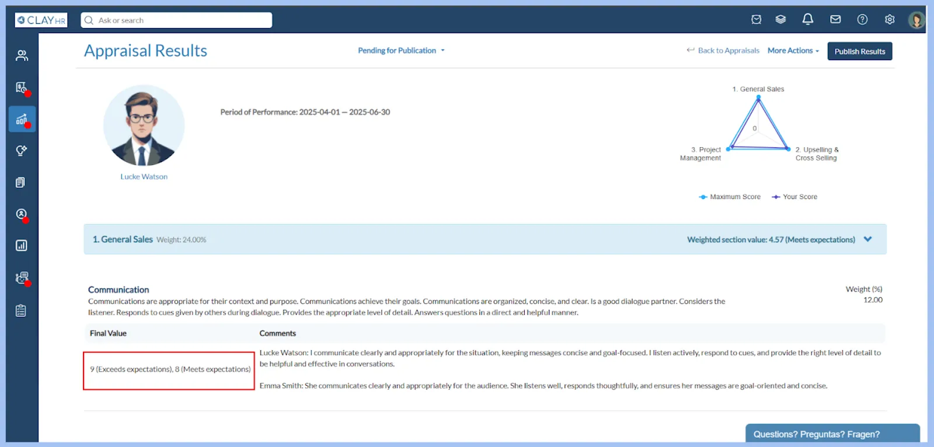Open the clipboard checklist sidebar icon
The height and width of the screenshot is (447, 934).
point(21,310)
